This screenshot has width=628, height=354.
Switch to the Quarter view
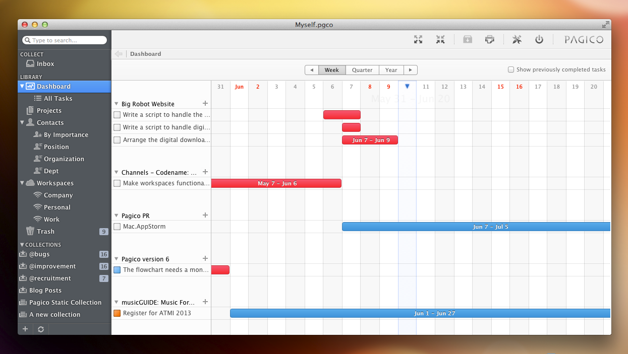pyautogui.click(x=362, y=70)
